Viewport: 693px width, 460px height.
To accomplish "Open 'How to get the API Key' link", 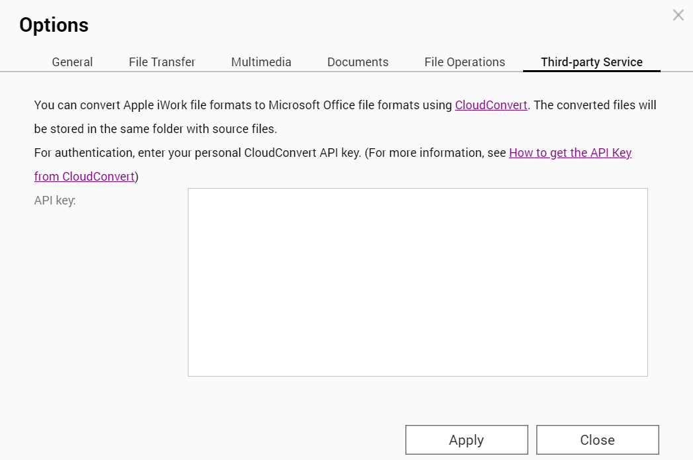I will pyautogui.click(x=570, y=153).
